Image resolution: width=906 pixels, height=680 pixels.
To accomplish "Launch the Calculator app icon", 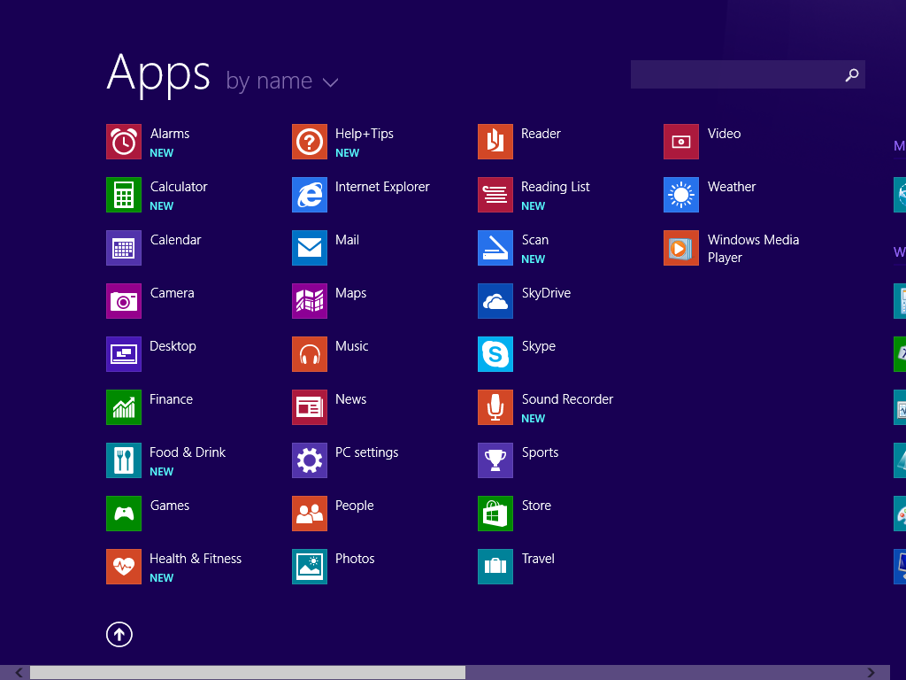I will pyautogui.click(x=124, y=195).
